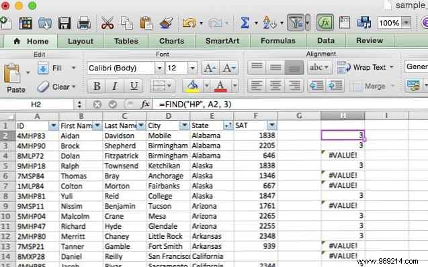Open the SAT column filter dropdown

coord(272,125)
